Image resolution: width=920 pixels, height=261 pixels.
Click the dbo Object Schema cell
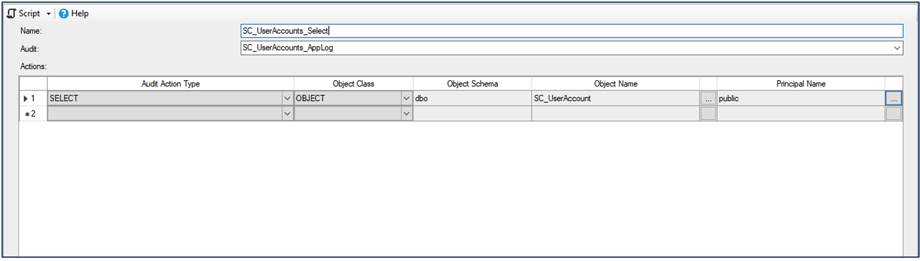[x=472, y=98]
